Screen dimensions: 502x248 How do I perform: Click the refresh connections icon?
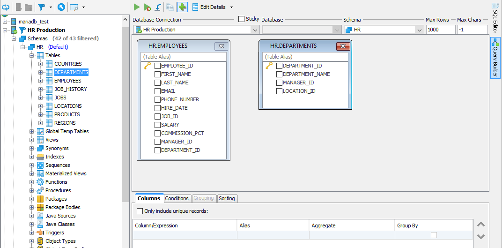6,7
